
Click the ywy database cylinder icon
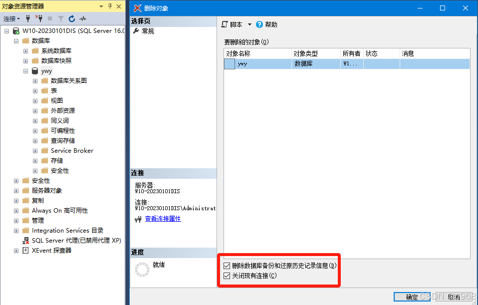(x=35, y=71)
